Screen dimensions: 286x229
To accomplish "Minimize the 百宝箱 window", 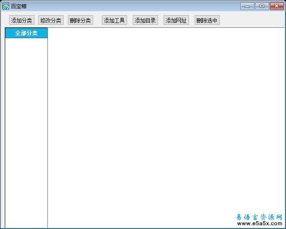I will 247,6.
